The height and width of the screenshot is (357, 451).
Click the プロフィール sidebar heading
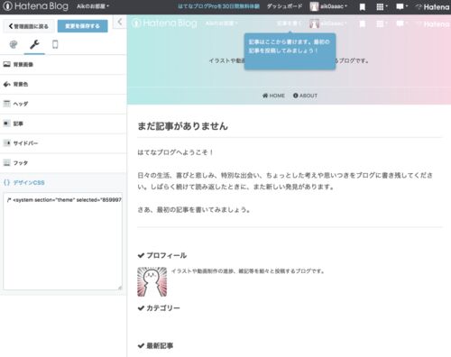coord(162,255)
